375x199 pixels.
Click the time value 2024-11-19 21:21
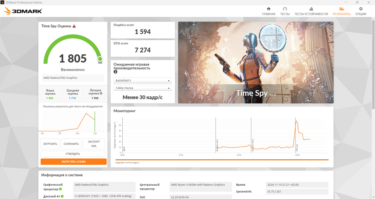pyautogui.click(x=297, y=184)
